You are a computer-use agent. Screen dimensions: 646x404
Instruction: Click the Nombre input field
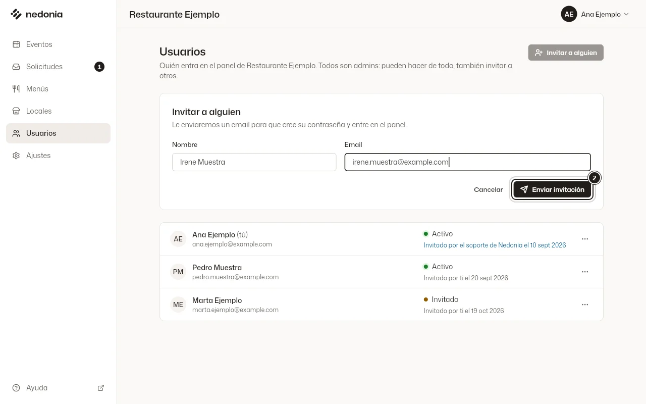[x=254, y=162]
